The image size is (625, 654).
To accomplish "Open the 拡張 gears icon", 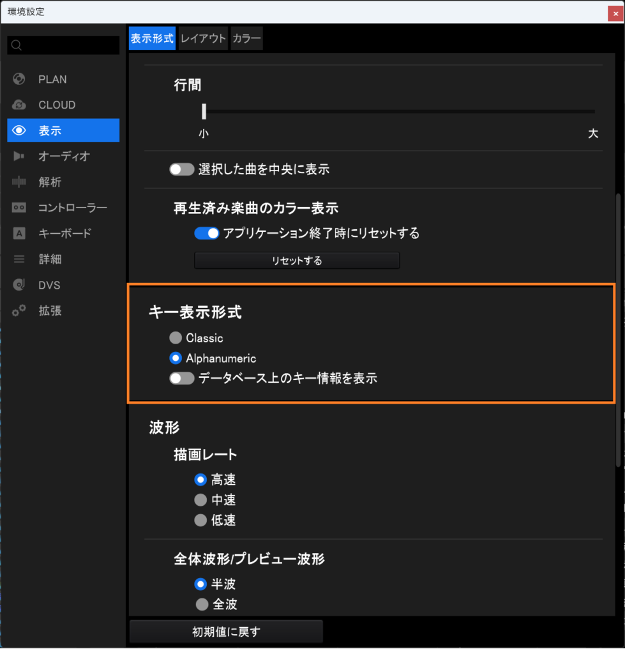I will coord(19,311).
